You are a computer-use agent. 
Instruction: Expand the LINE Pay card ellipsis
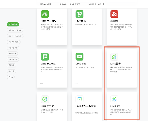(x=76, y=84)
